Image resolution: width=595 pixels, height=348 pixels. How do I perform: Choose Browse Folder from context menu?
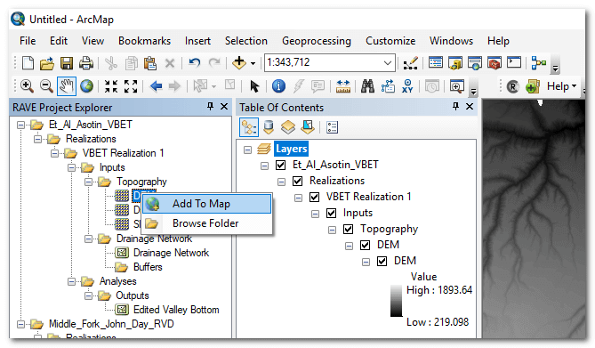(207, 223)
